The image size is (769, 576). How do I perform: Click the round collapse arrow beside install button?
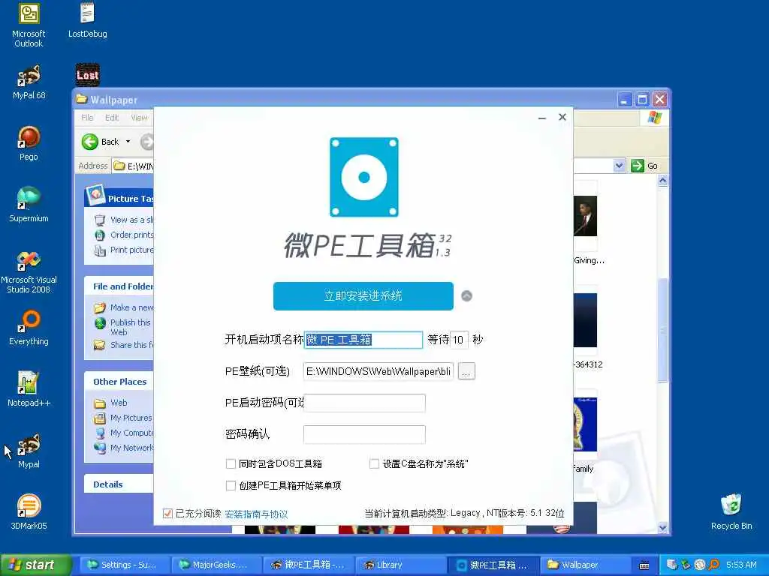click(x=467, y=295)
